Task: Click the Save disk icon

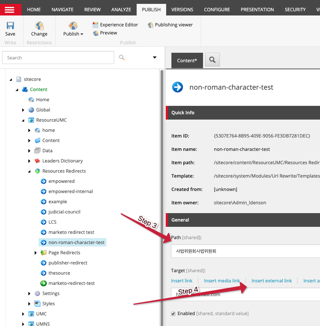Action: 10,26
